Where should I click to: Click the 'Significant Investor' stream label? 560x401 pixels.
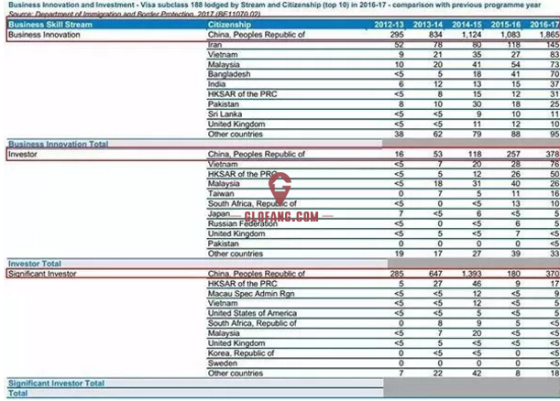[42, 274]
